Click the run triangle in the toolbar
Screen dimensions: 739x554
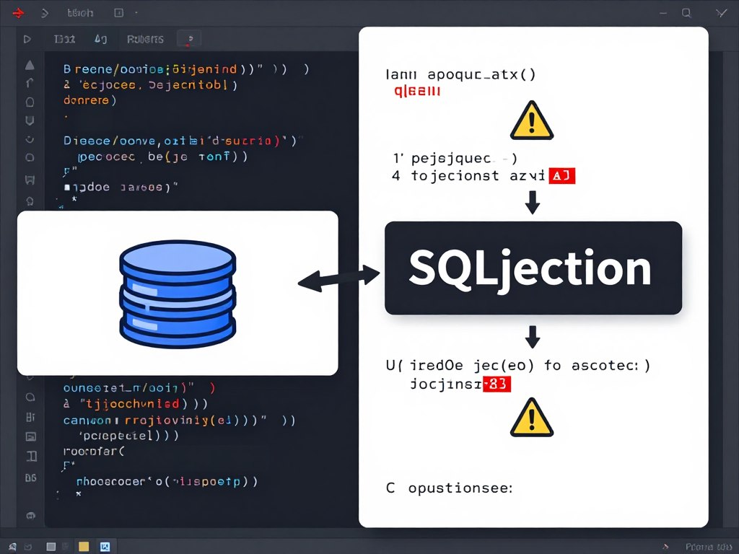pos(27,39)
